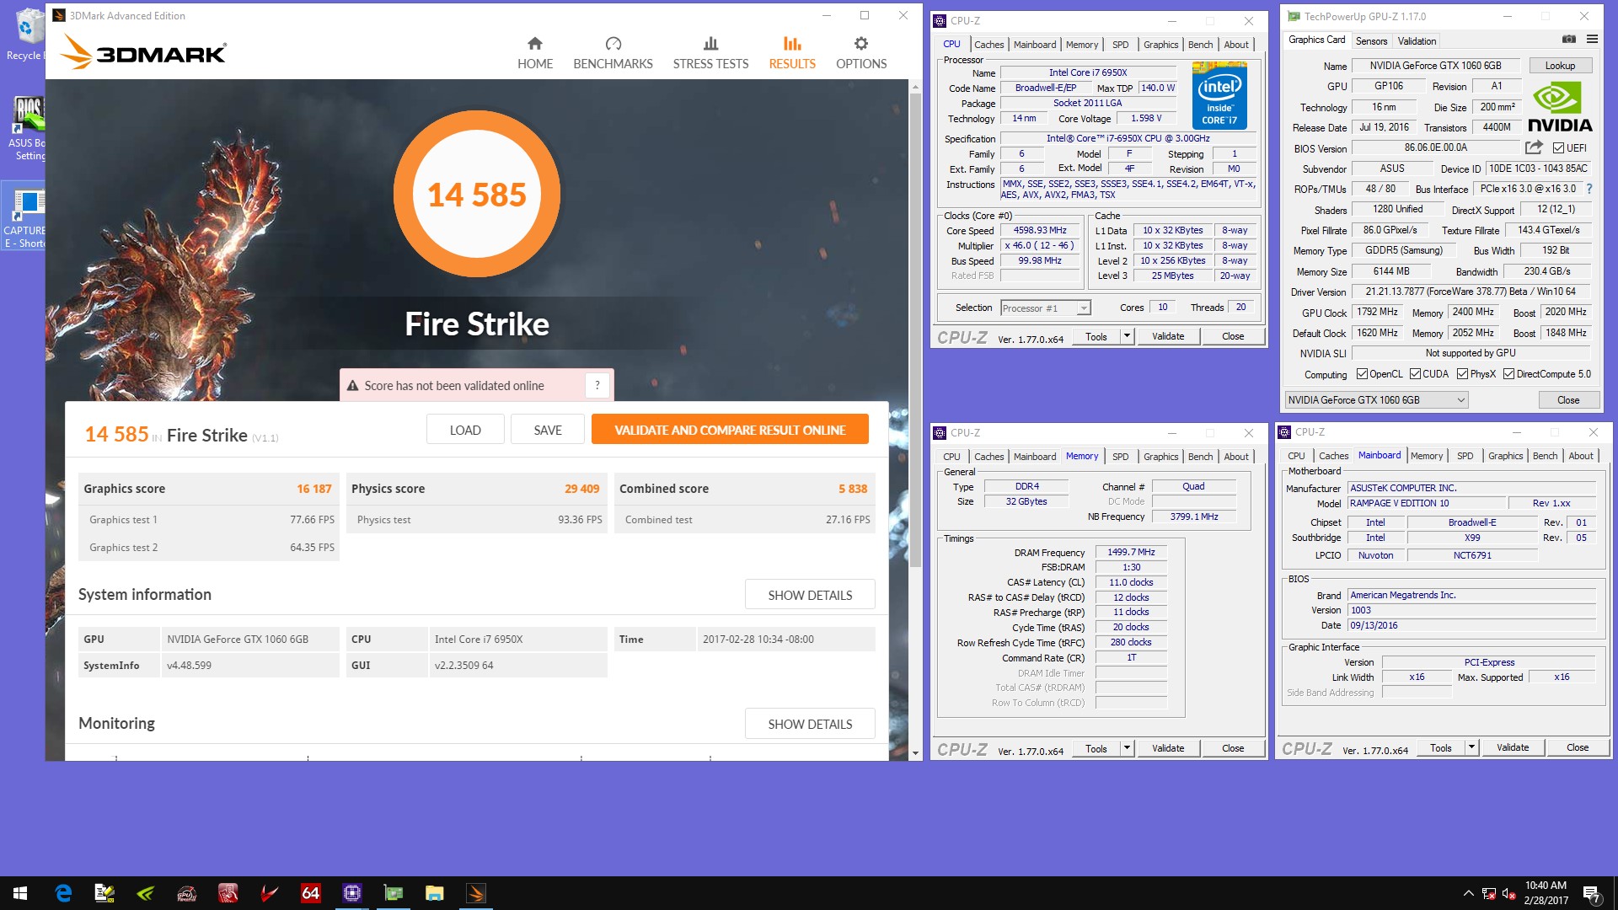
Task: Open the GPU-Z hamburger menu
Action: tap(1592, 40)
